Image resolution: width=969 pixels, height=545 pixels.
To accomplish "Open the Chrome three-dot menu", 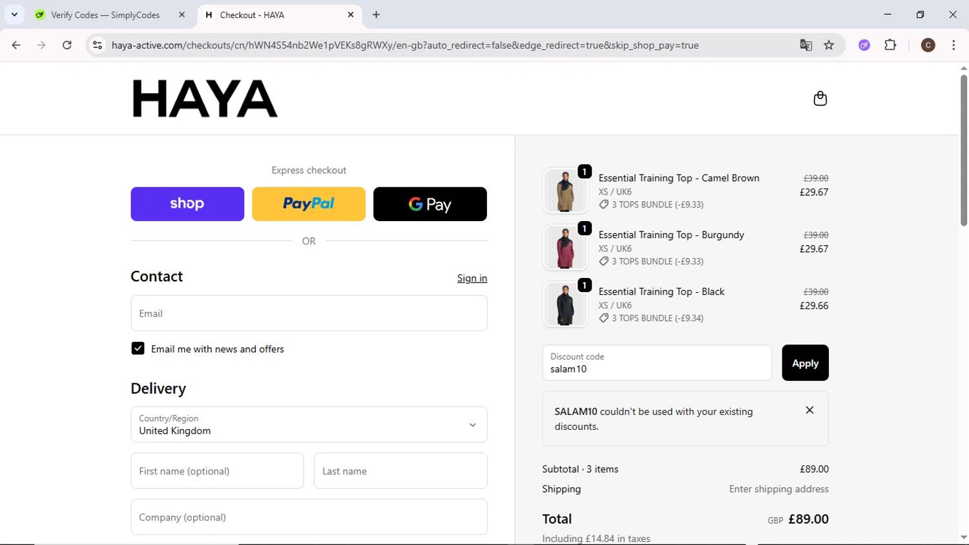I will coord(953,45).
